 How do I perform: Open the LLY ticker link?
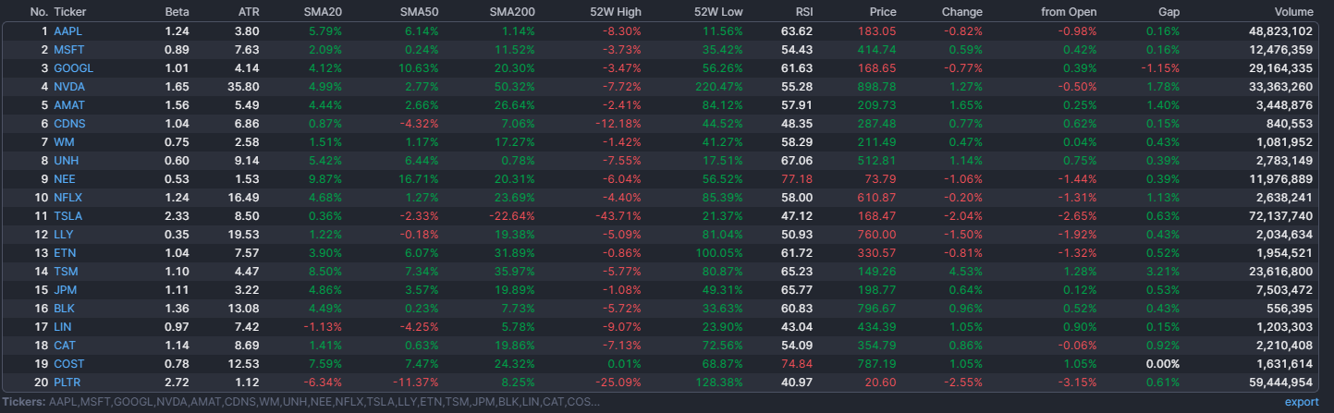64,235
